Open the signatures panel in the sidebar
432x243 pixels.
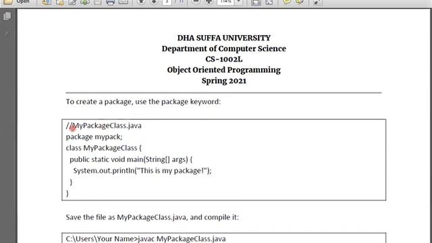[7, 32]
